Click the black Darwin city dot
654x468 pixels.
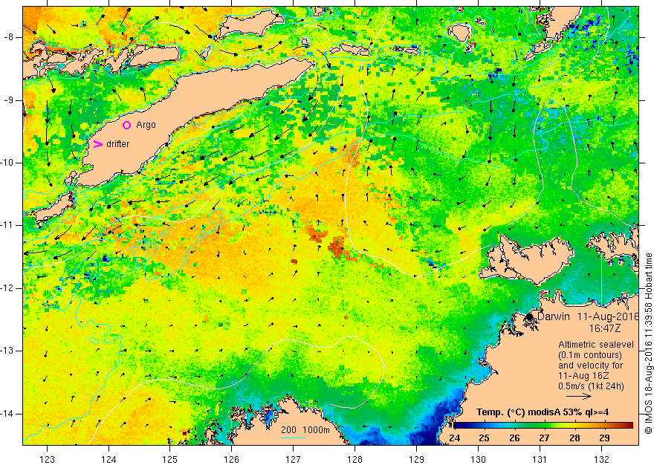pyautogui.click(x=529, y=316)
